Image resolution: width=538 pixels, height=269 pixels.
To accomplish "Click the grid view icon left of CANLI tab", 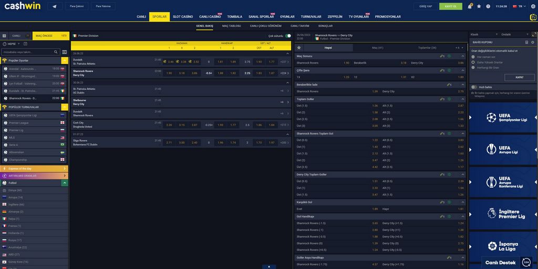I will (x=4, y=36).
